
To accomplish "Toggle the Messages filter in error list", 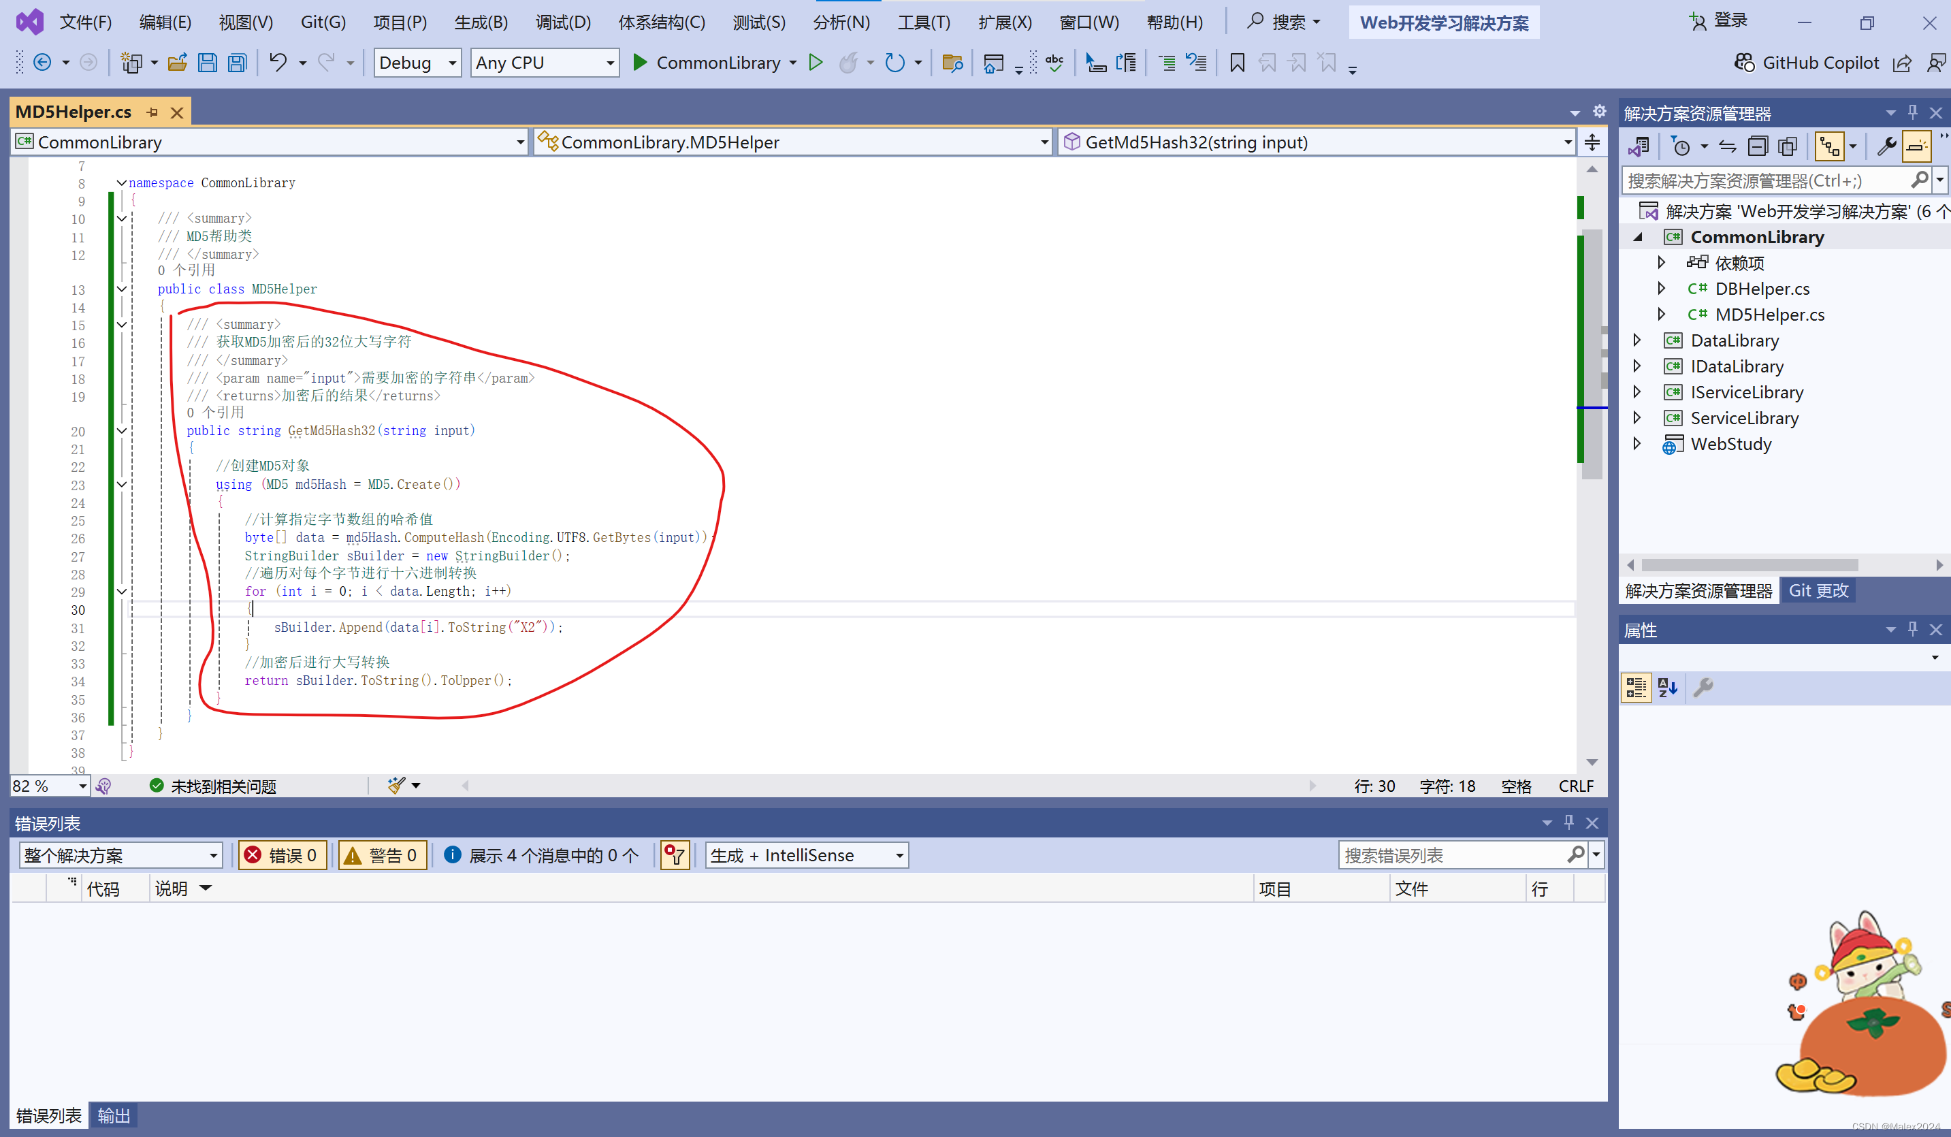I will click(542, 855).
